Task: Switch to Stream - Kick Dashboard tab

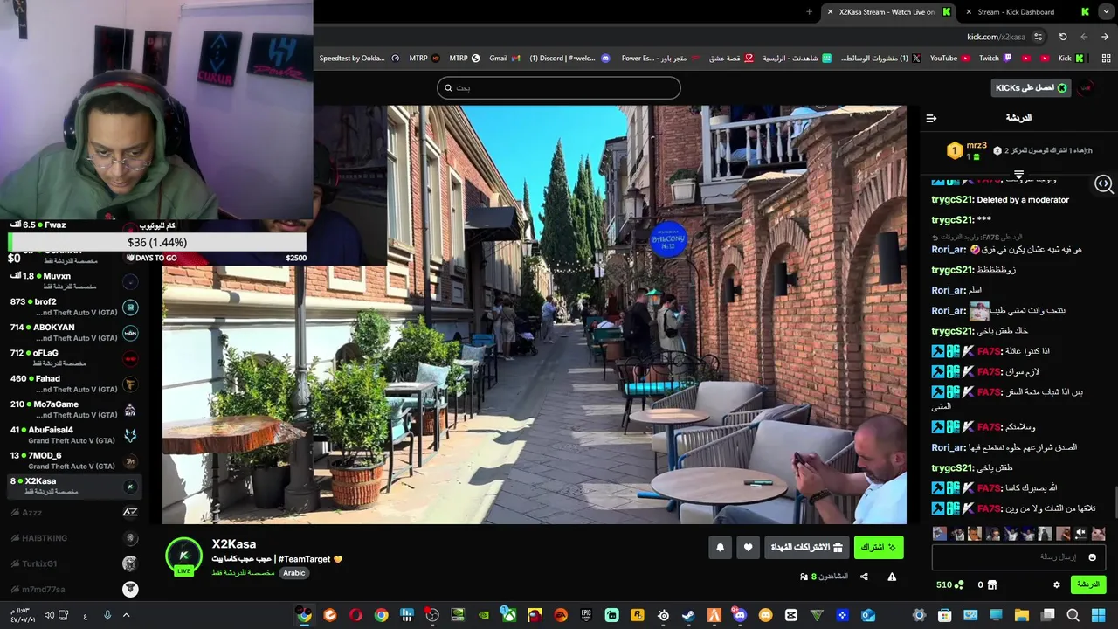Action: (1027, 12)
